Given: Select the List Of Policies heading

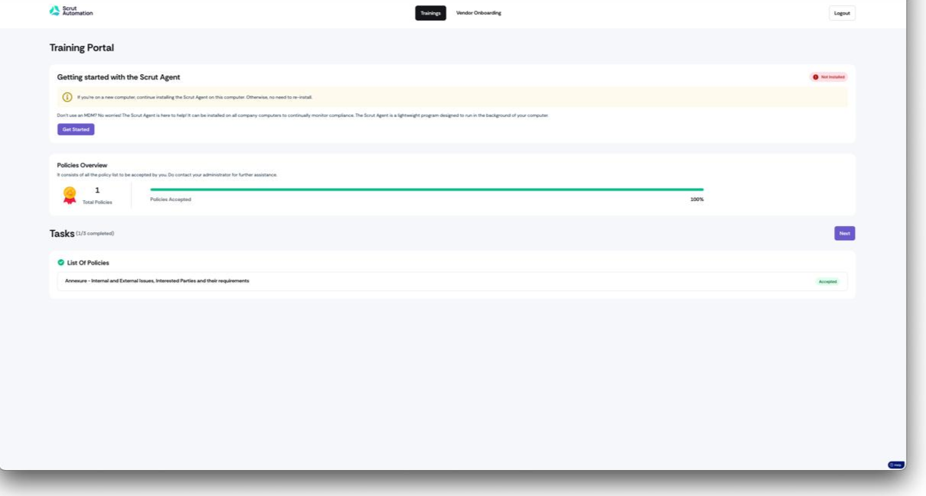Looking at the screenshot, I should [88, 263].
